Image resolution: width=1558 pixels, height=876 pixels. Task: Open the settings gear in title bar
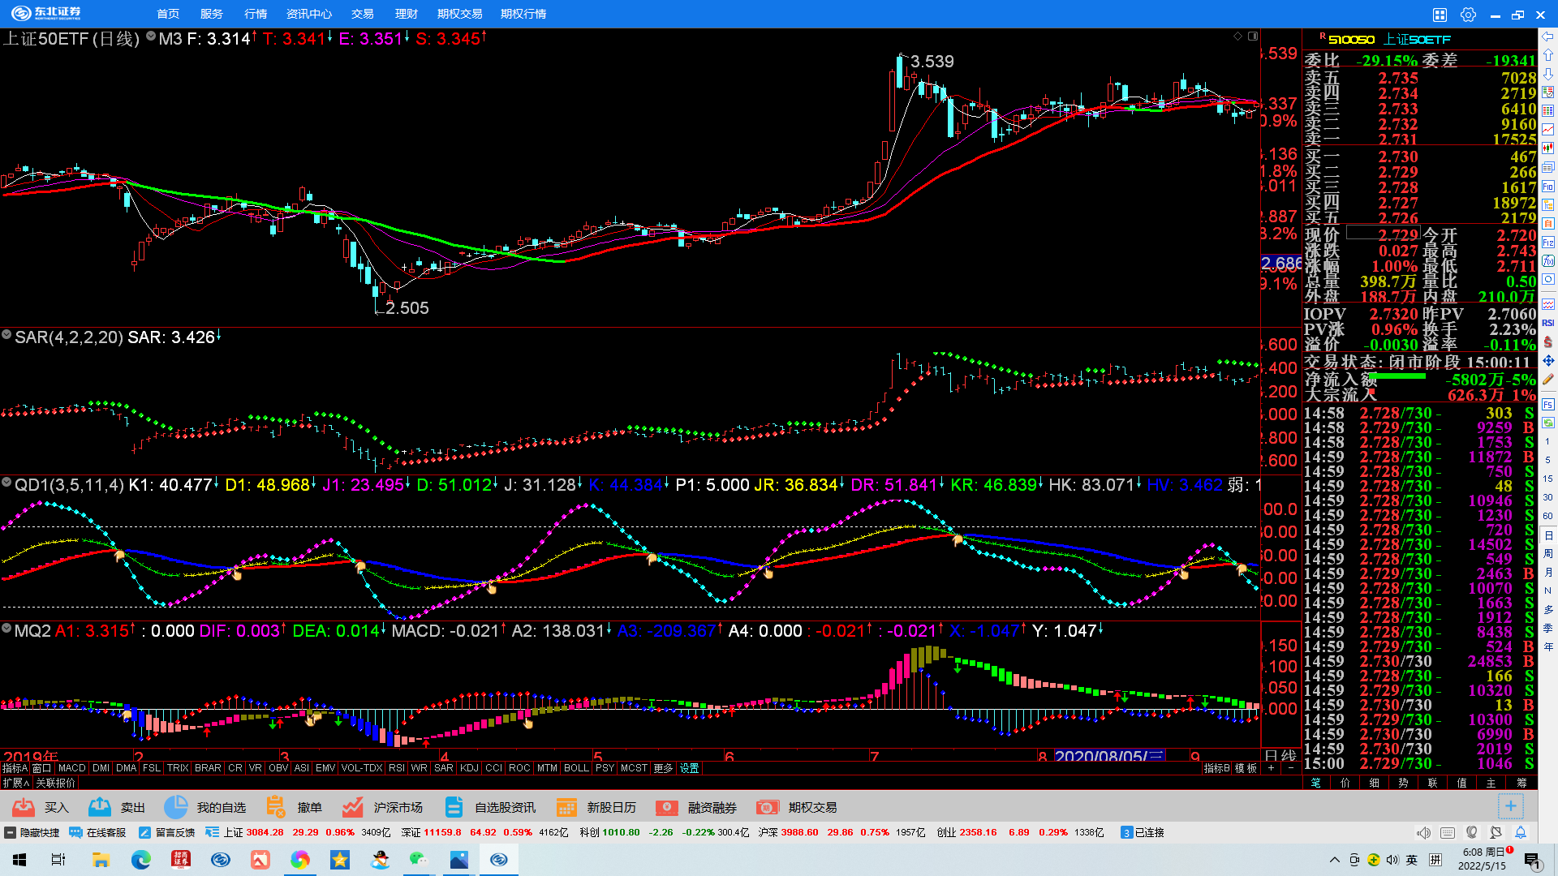pos(1468,15)
